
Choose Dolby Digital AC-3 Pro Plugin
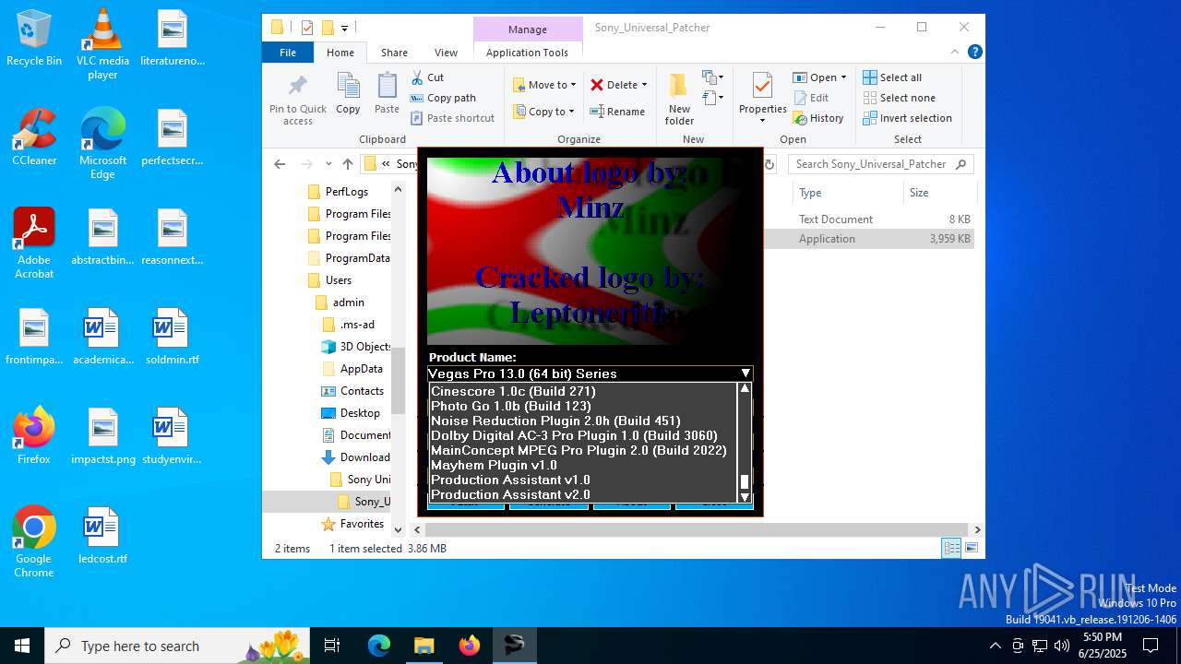(584, 435)
